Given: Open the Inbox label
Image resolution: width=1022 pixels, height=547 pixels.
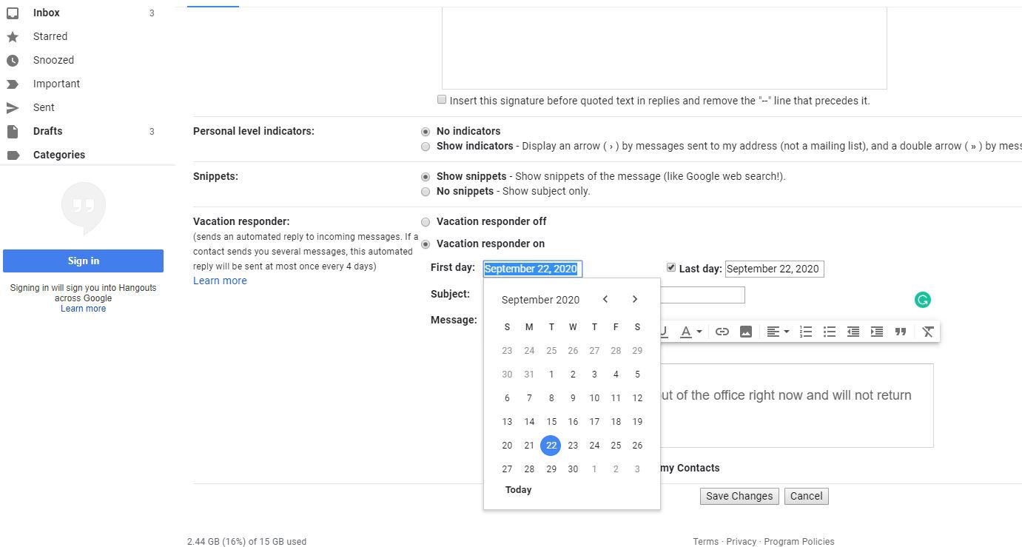Looking at the screenshot, I should pos(47,13).
